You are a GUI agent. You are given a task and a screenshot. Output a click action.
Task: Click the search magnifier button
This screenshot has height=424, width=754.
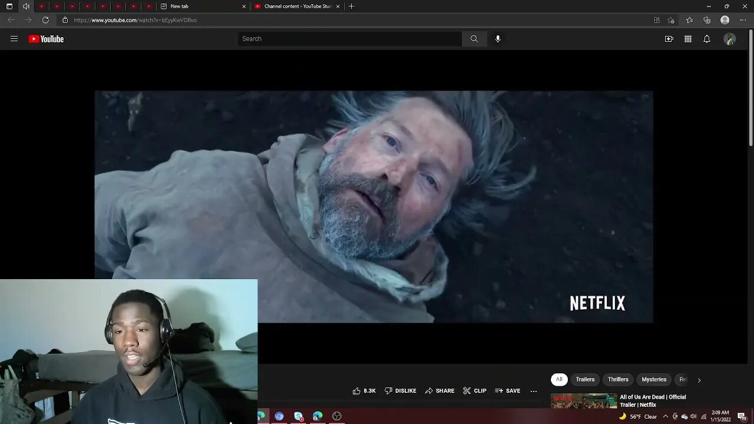point(474,39)
